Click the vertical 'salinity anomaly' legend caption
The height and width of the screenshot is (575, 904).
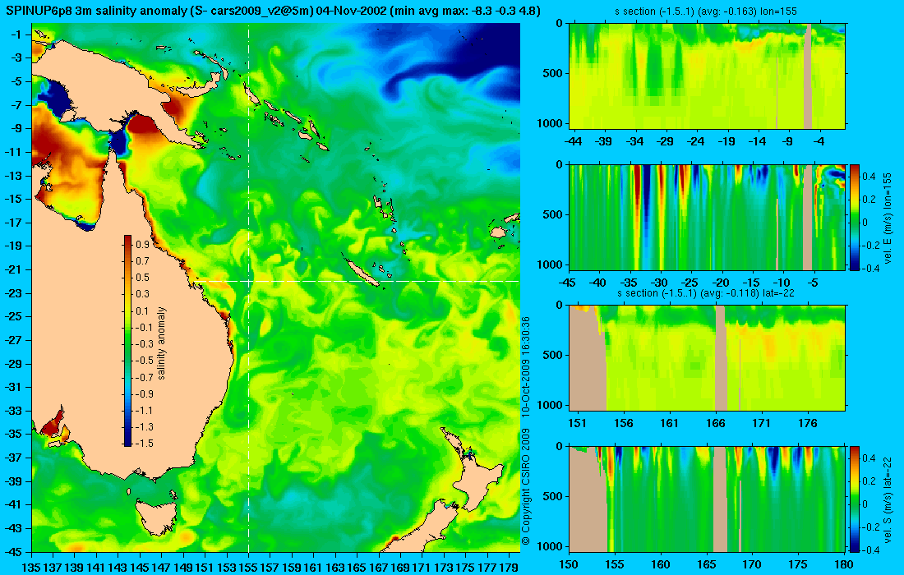161,343
